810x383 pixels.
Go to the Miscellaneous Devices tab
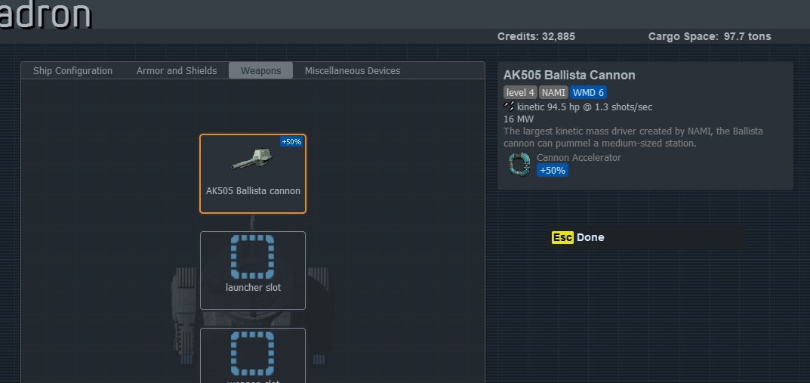click(353, 71)
